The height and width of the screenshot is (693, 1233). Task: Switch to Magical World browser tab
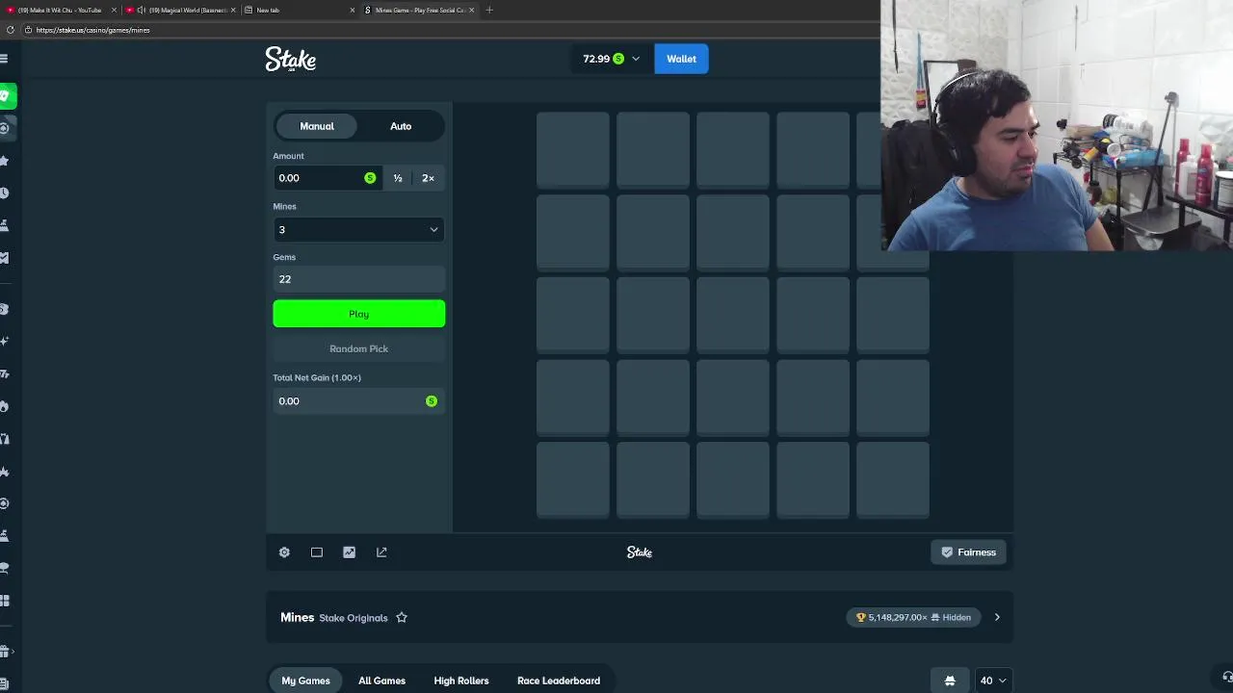click(182, 10)
